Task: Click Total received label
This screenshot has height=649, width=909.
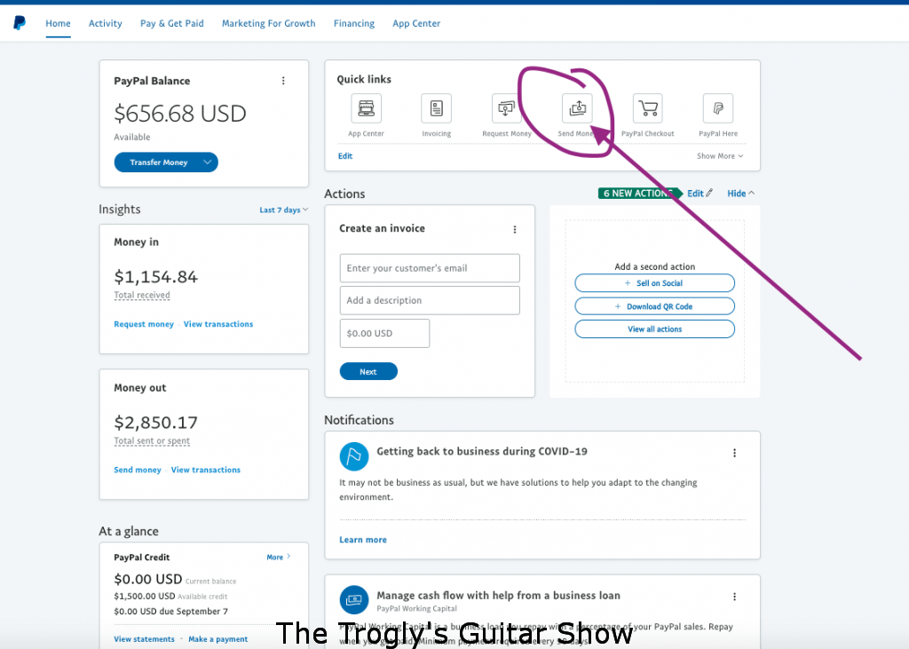Action: point(142,295)
